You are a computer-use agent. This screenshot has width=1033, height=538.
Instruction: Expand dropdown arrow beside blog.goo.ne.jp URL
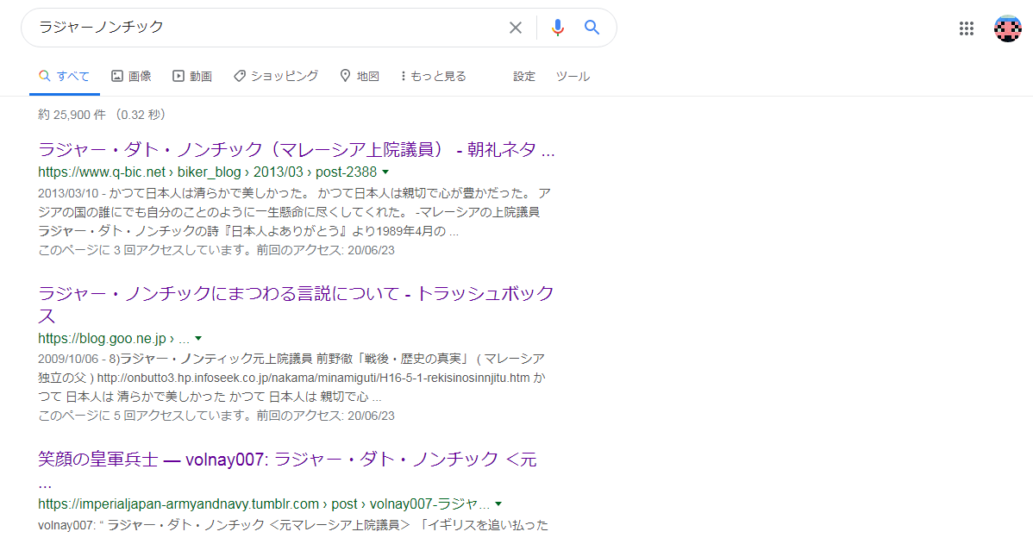(x=197, y=339)
